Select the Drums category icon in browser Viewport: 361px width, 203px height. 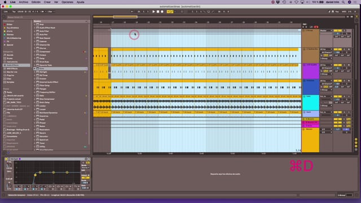[5, 59]
